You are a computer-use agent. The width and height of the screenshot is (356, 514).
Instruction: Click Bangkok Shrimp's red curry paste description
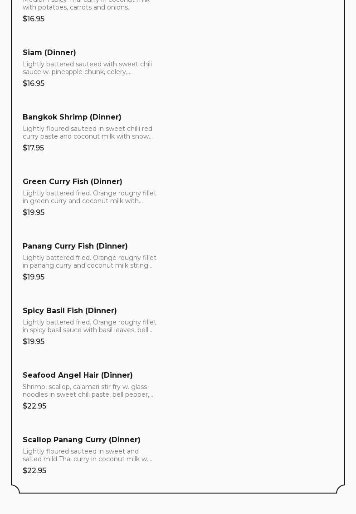(x=88, y=133)
